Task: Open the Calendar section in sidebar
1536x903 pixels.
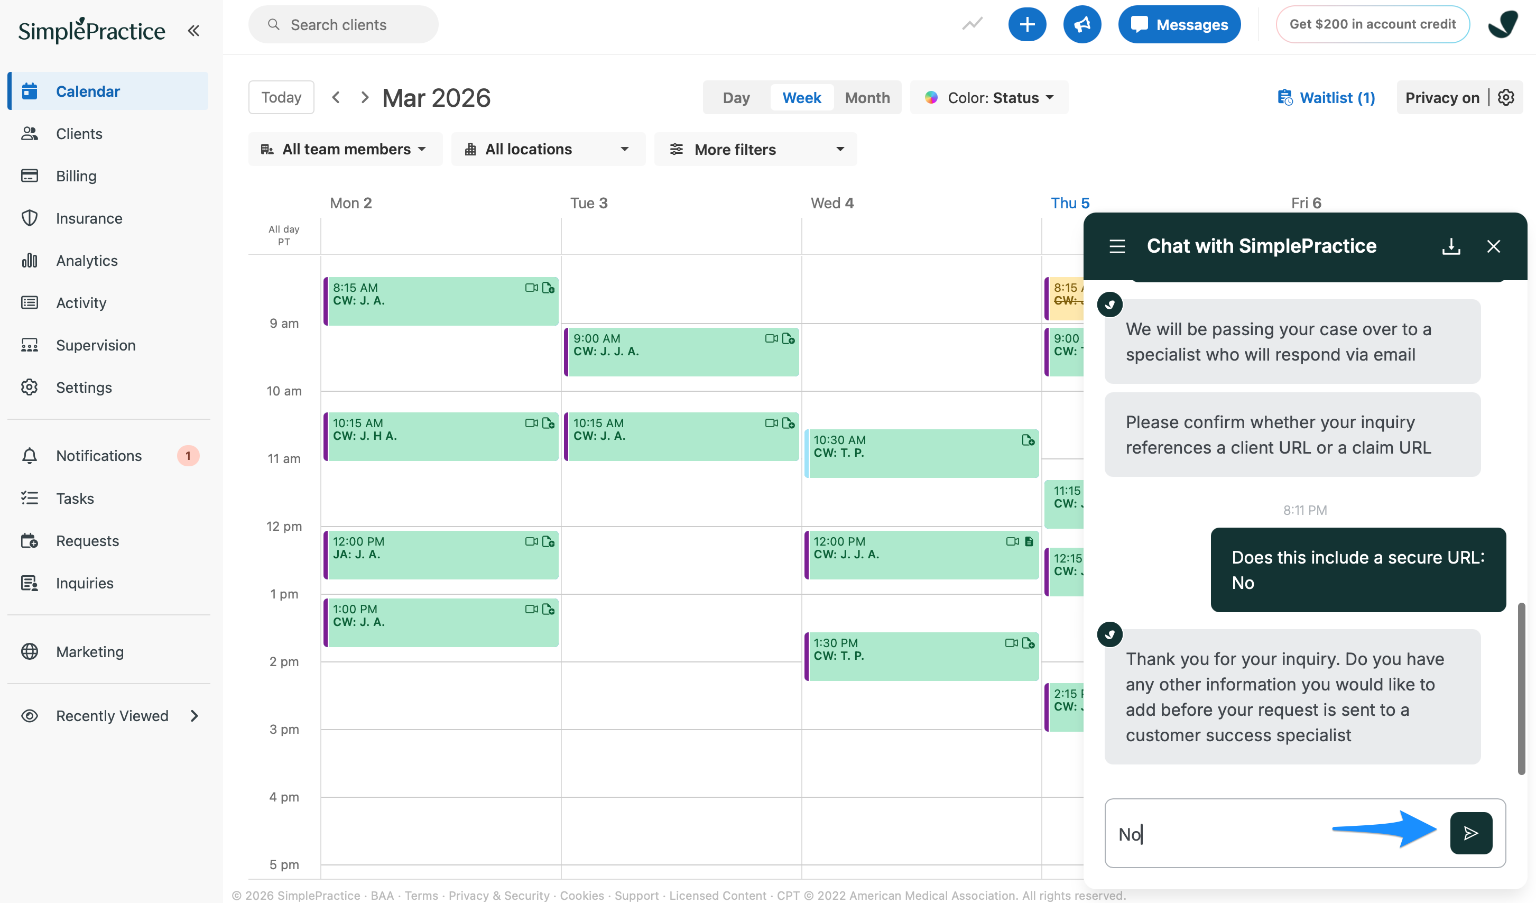Action: pyautogui.click(x=108, y=91)
